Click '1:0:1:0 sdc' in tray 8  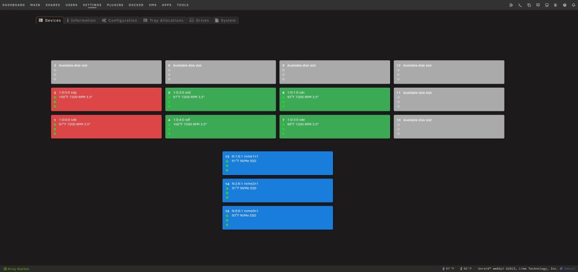[x=296, y=93]
